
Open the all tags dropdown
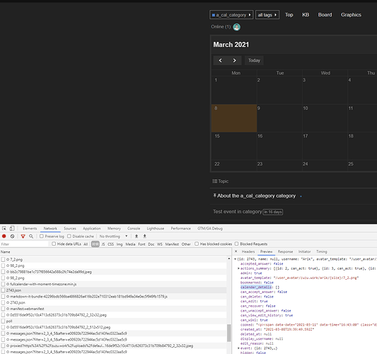point(267,15)
